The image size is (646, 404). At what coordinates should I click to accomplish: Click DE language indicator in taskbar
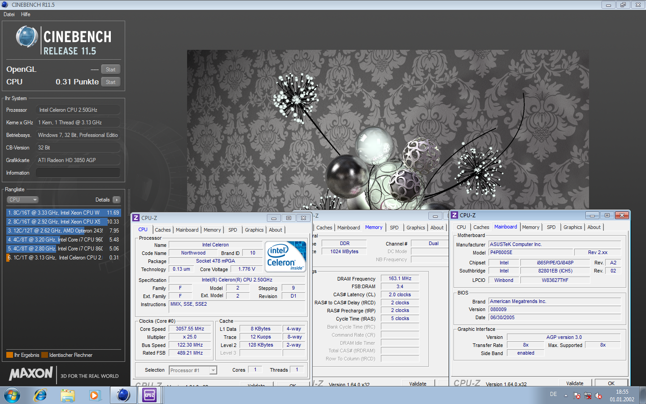[553, 394]
